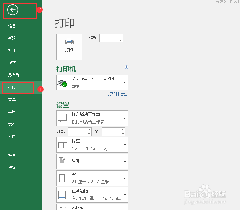Open the collation 1,2,3 dropdown
Image resolution: width=240 pixels, height=210 pixels.
click(92, 145)
